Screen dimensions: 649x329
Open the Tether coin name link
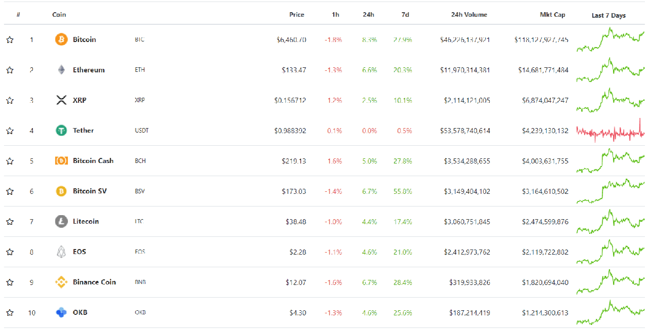pyautogui.click(x=83, y=131)
